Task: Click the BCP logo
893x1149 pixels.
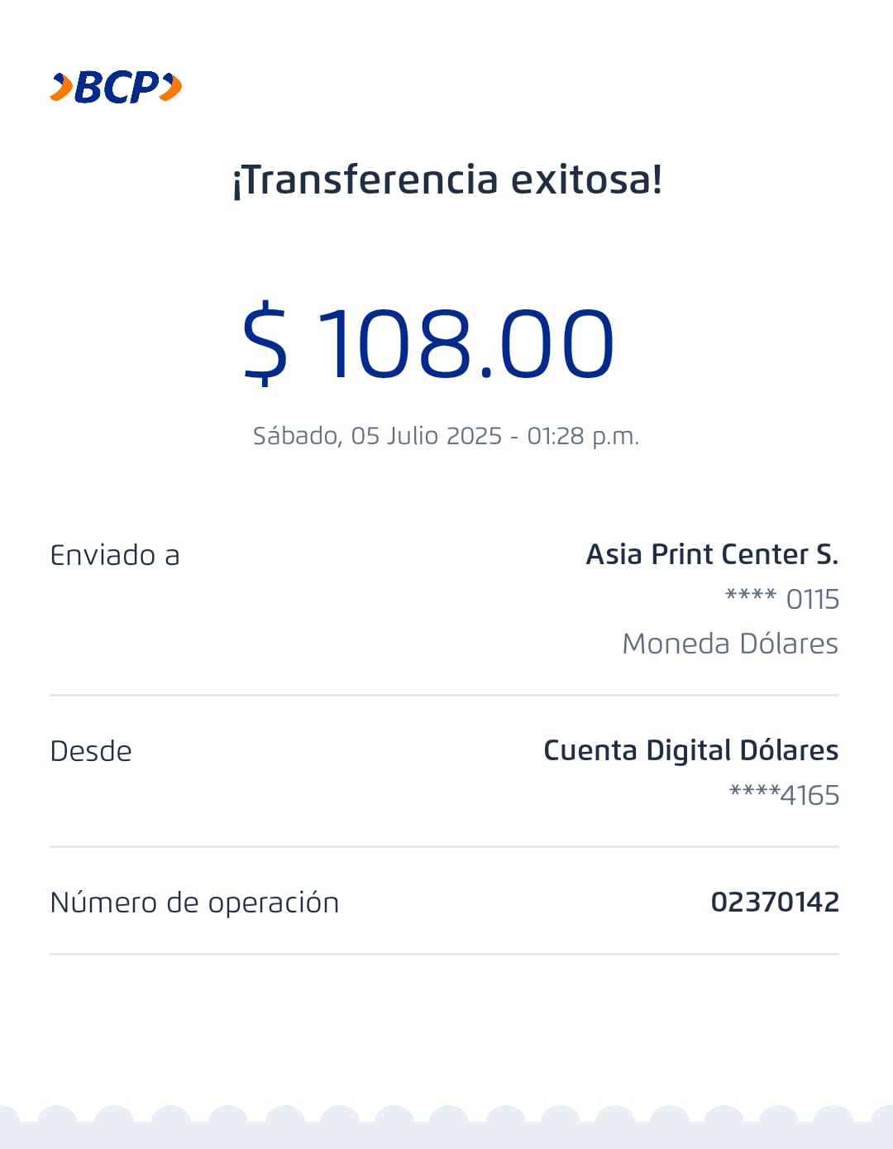Action: [116, 87]
